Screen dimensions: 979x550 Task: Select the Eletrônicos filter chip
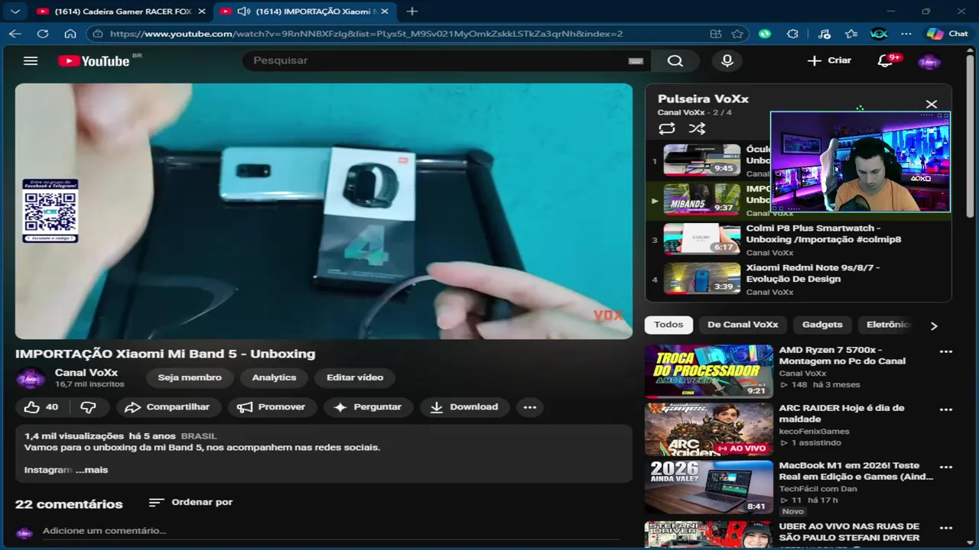pos(887,325)
